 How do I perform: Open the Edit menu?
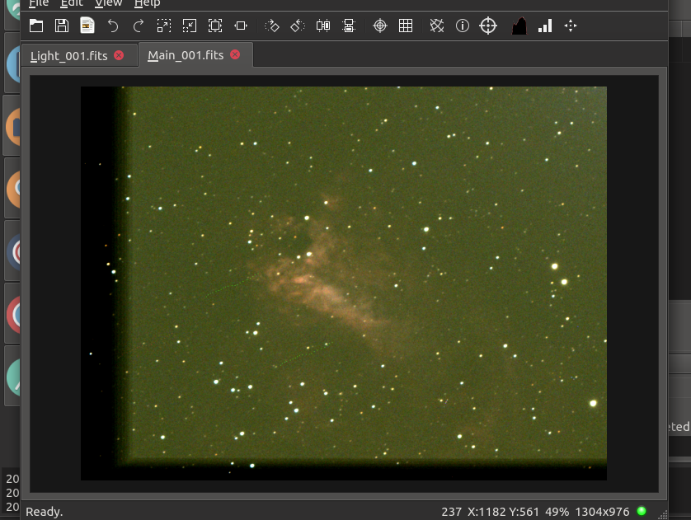click(x=72, y=3)
